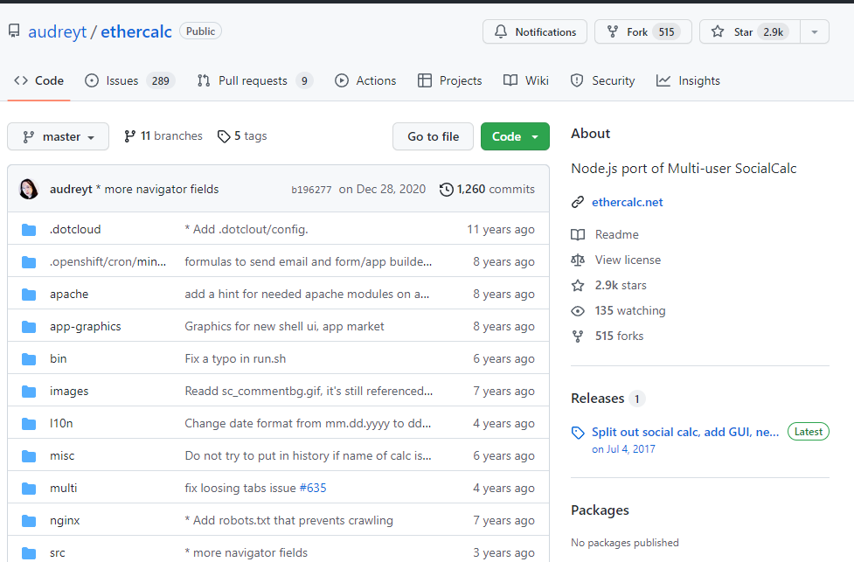View the 5 tags link

[x=242, y=136]
